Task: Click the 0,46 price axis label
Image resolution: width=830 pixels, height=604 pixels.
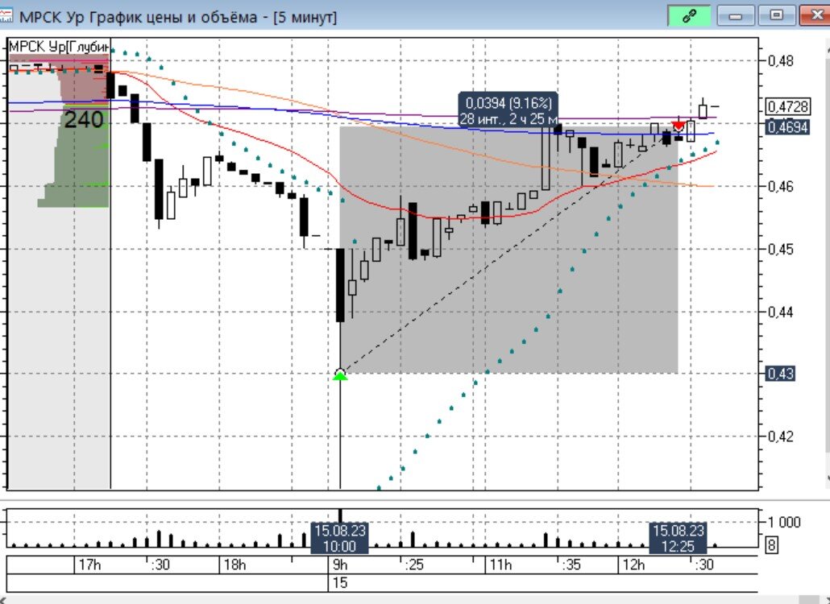Action: [781, 186]
